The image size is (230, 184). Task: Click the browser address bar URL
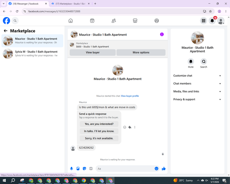click(54, 11)
